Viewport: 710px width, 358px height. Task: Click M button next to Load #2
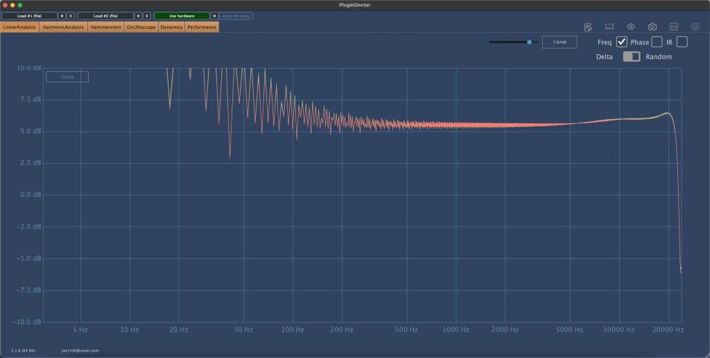tap(138, 15)
